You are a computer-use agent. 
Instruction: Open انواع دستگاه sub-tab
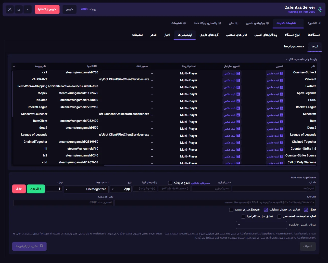click(292, 35)
